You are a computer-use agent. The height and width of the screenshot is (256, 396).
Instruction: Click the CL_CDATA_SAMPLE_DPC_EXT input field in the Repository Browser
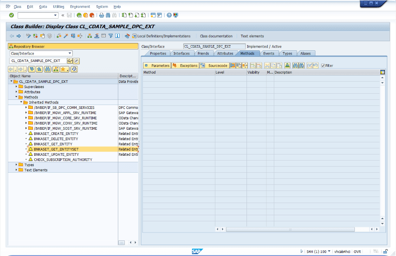click(x=38, y=61)
